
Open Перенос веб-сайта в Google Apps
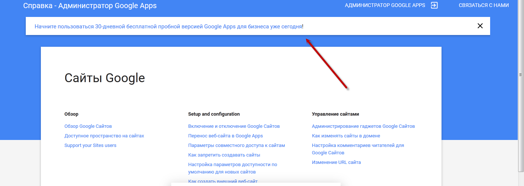click(225, 136)
